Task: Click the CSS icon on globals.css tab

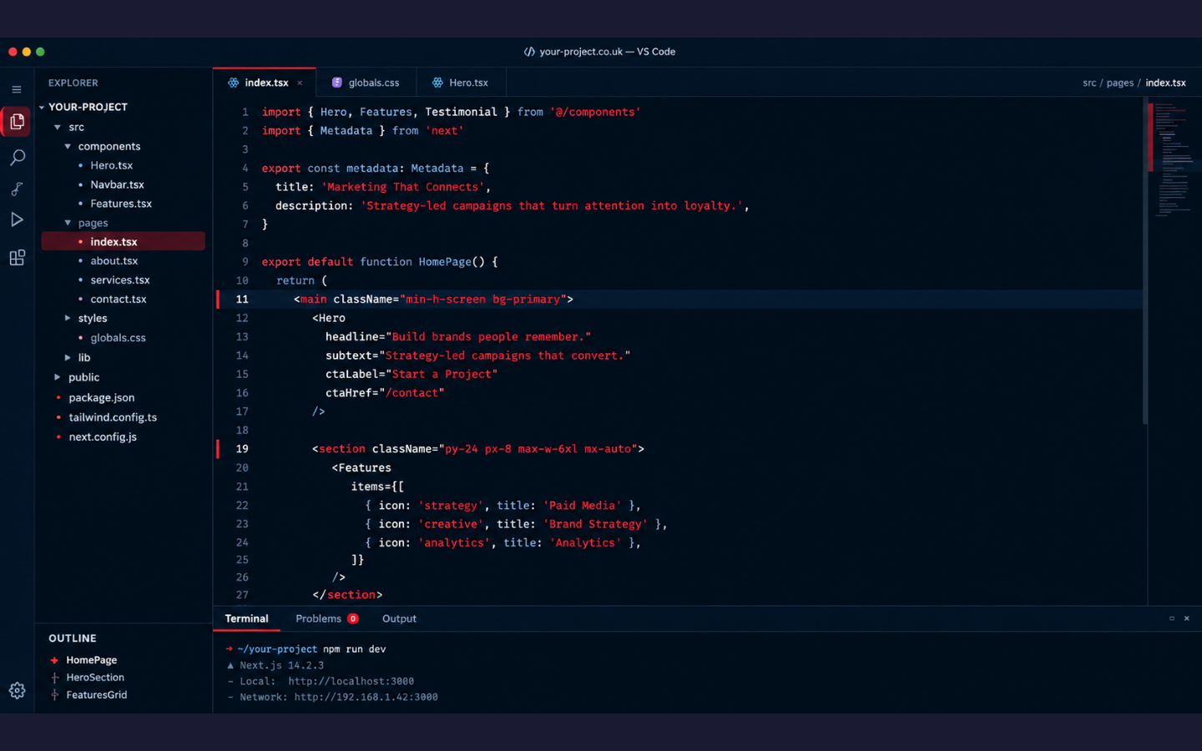Action: click(337, 83)
